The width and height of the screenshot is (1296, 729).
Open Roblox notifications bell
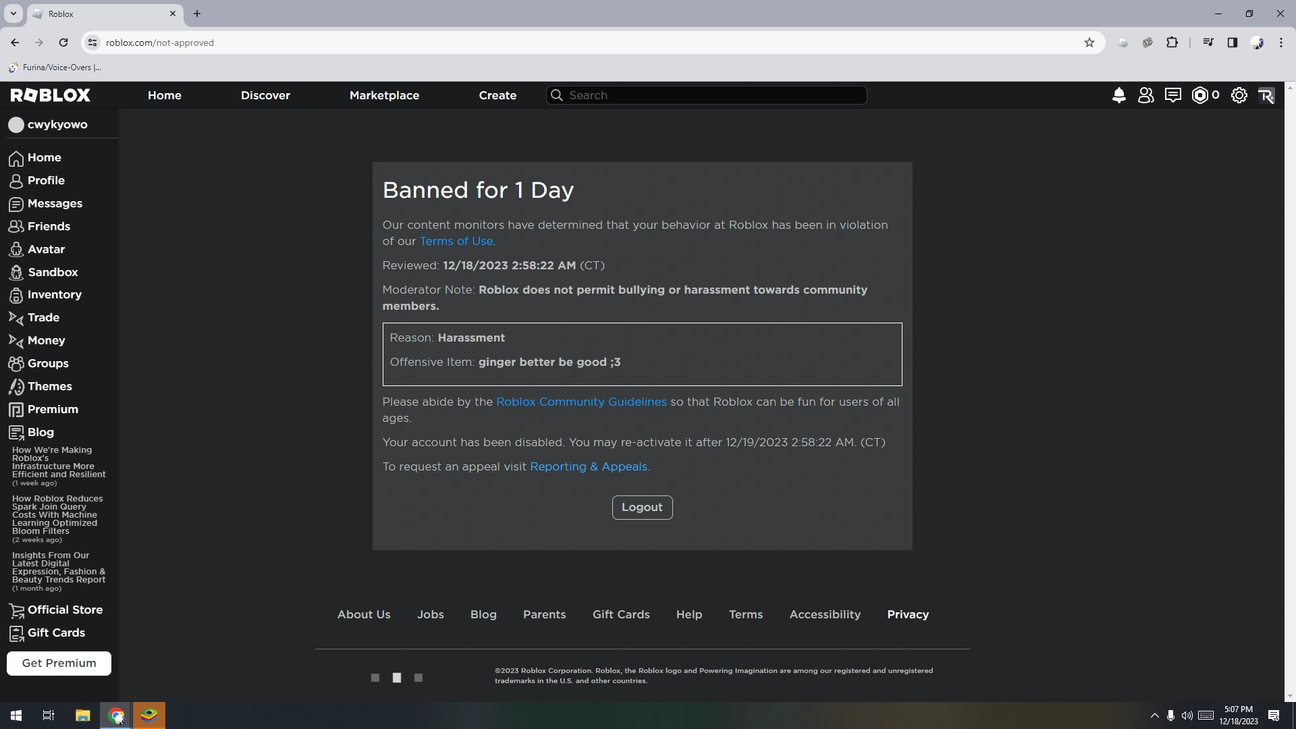1119,95
